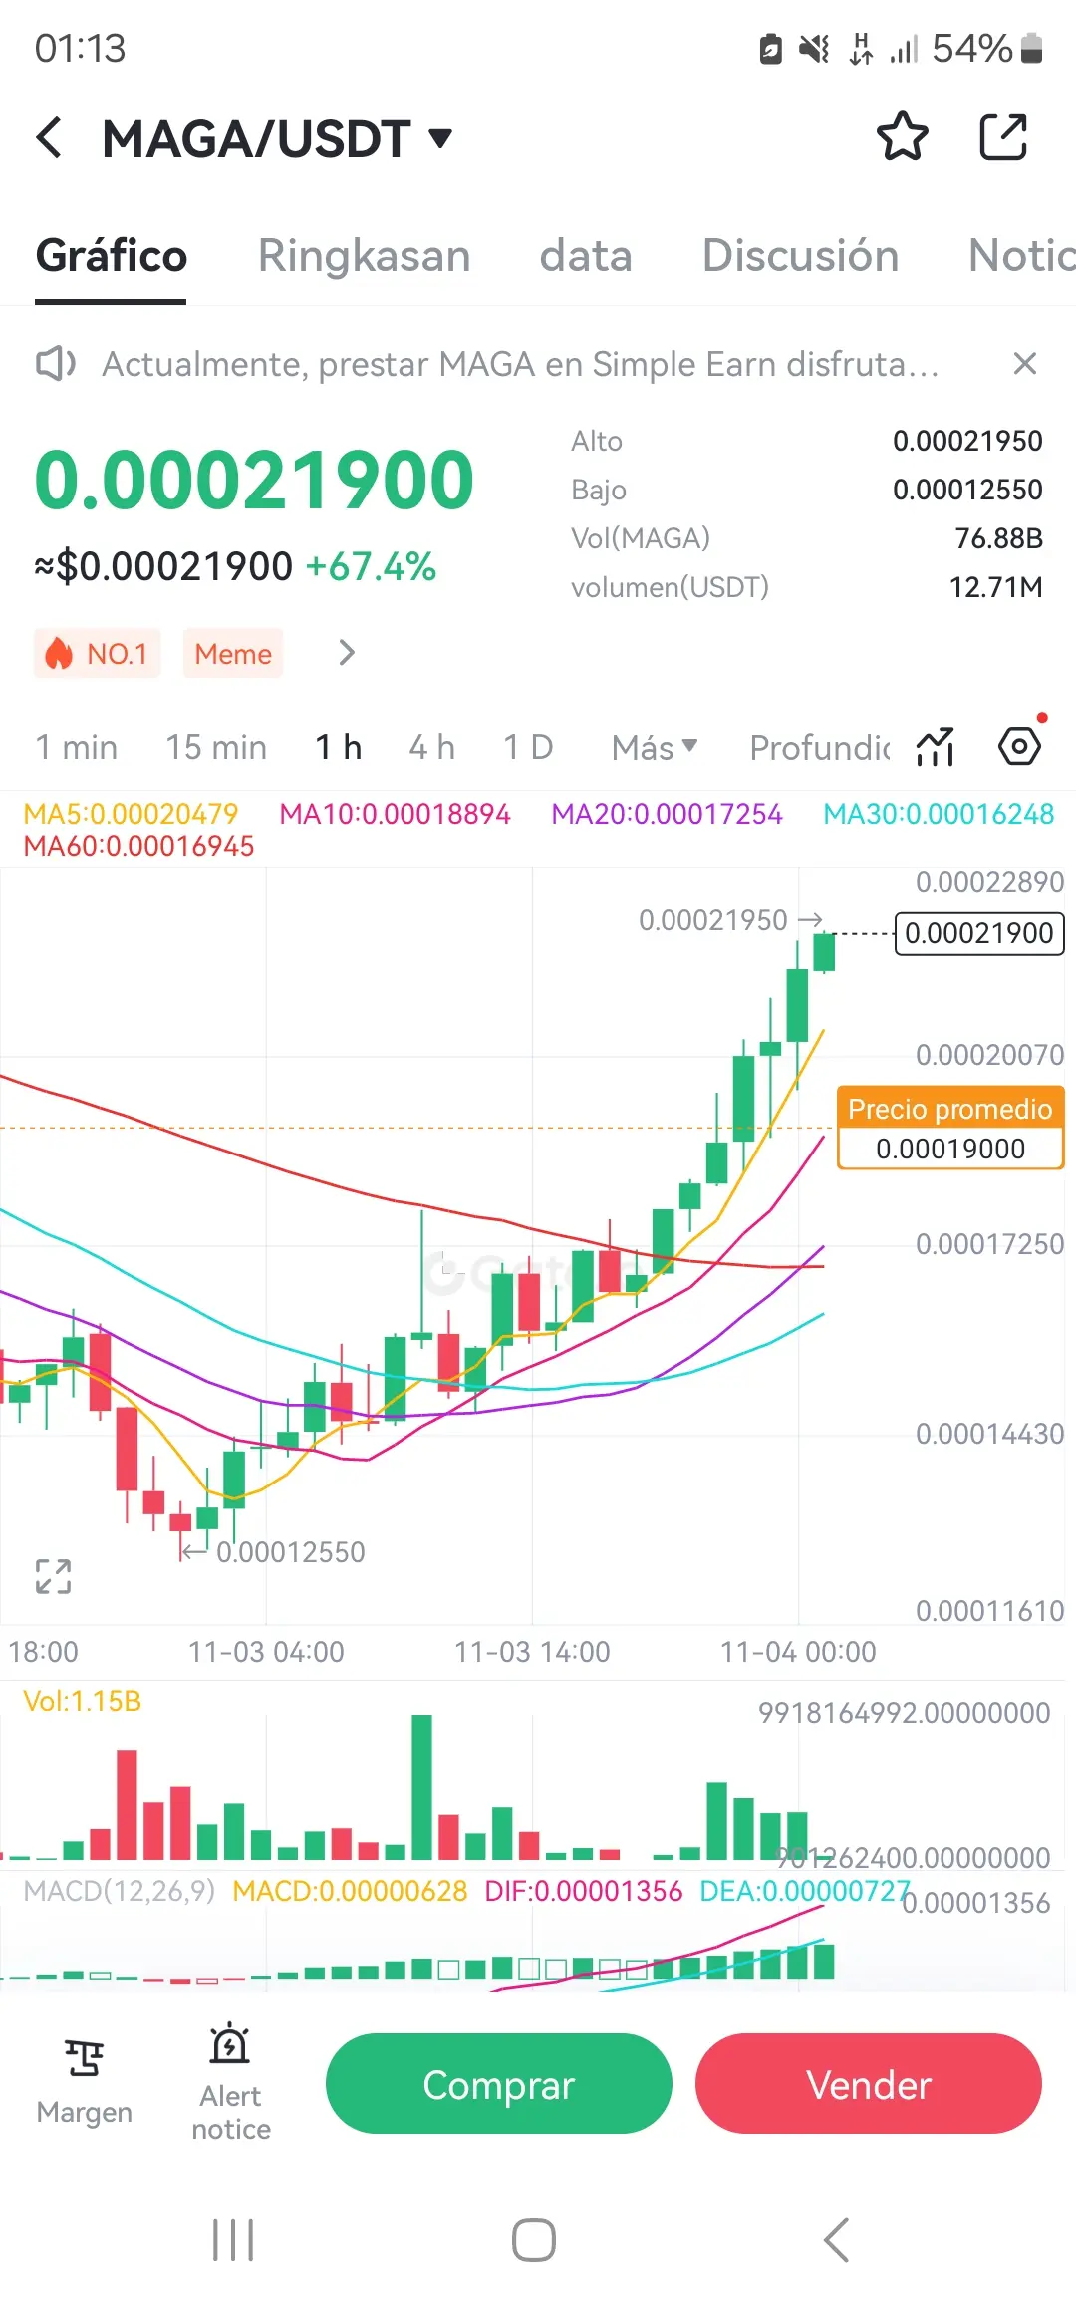Tap the NO.1 hot ranking badge

tap(98, 653)
